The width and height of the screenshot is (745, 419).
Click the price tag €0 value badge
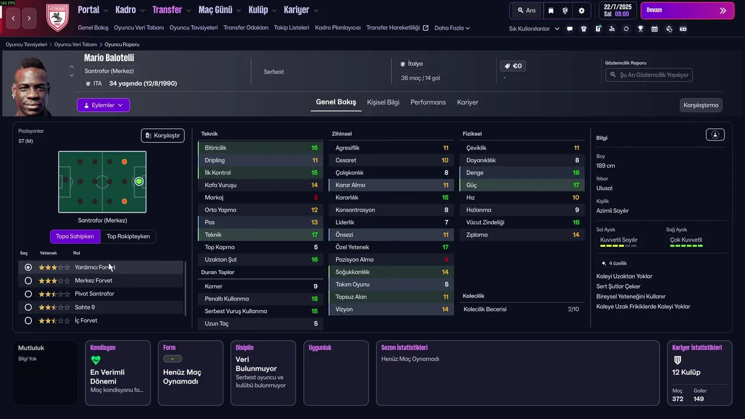tap(513, 66)
